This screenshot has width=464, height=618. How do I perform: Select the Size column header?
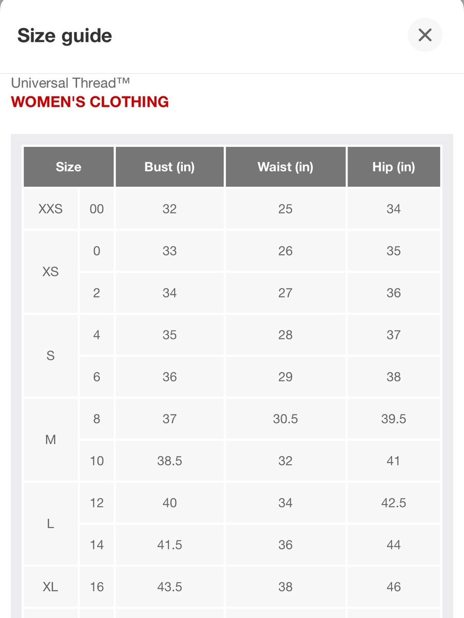click(x=69, y=167)
